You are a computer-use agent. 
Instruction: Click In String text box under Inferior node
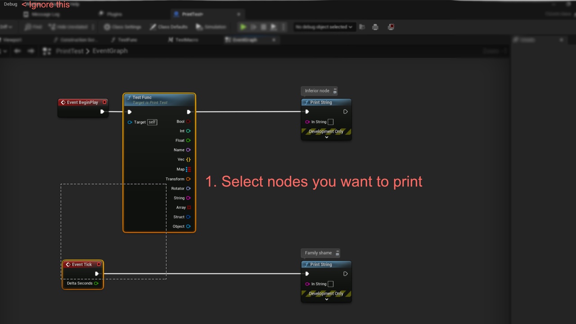pos(330,122)
